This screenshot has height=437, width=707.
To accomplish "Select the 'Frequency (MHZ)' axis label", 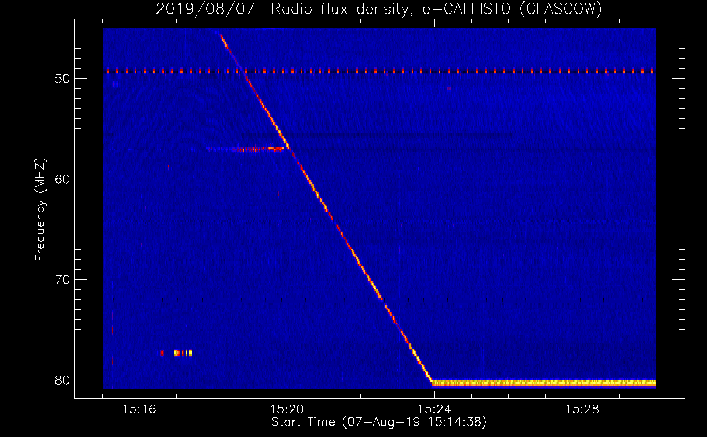I will click(40, 209).
